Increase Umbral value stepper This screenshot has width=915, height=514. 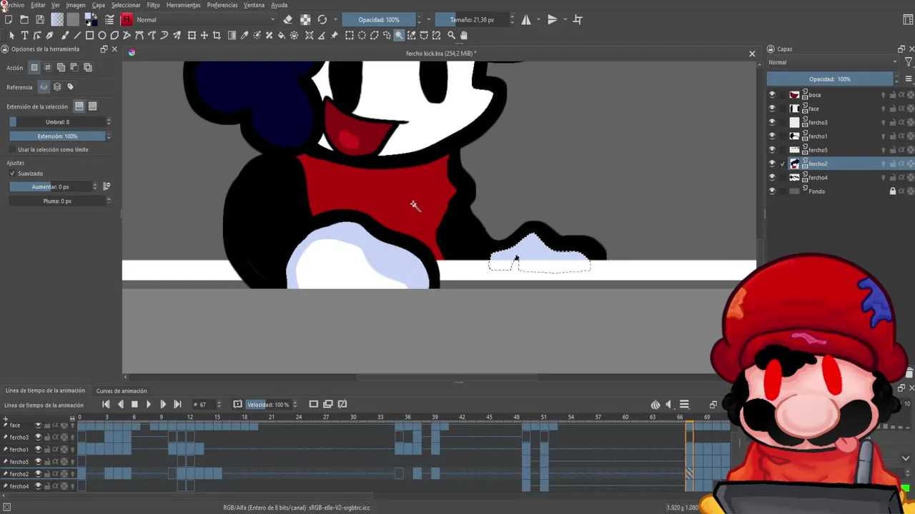(x=108, y=120)
